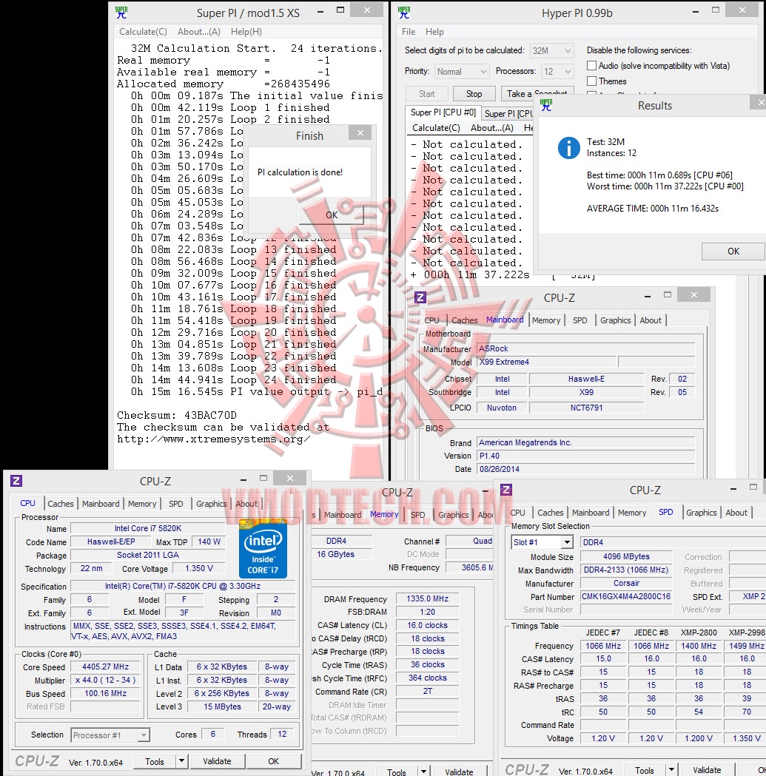Expand Tools arrow in CPU-Z Memory window
Viewport: 766px width, 776px height.
423,772
